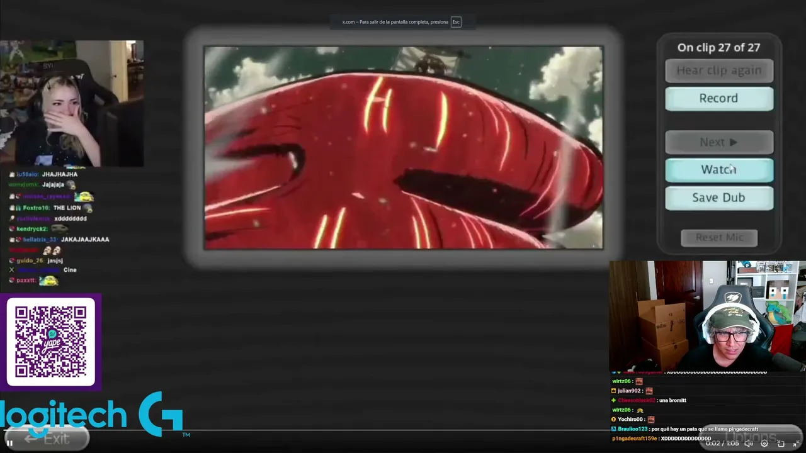Click the 'Cine' chat message

(x=70, y=270)
